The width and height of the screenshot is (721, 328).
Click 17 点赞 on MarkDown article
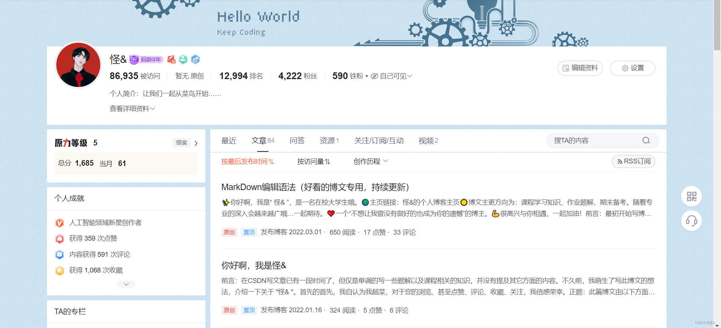pos(374,232)
